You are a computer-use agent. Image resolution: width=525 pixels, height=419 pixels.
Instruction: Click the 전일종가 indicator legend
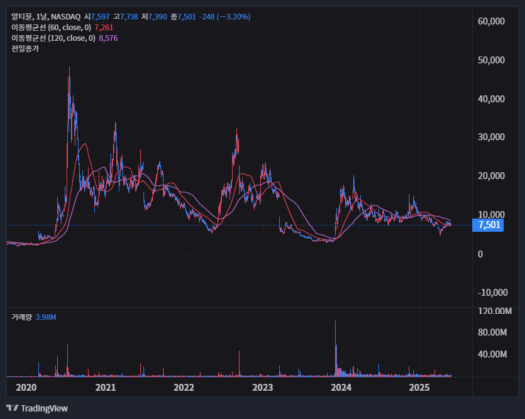pos(25,49)
